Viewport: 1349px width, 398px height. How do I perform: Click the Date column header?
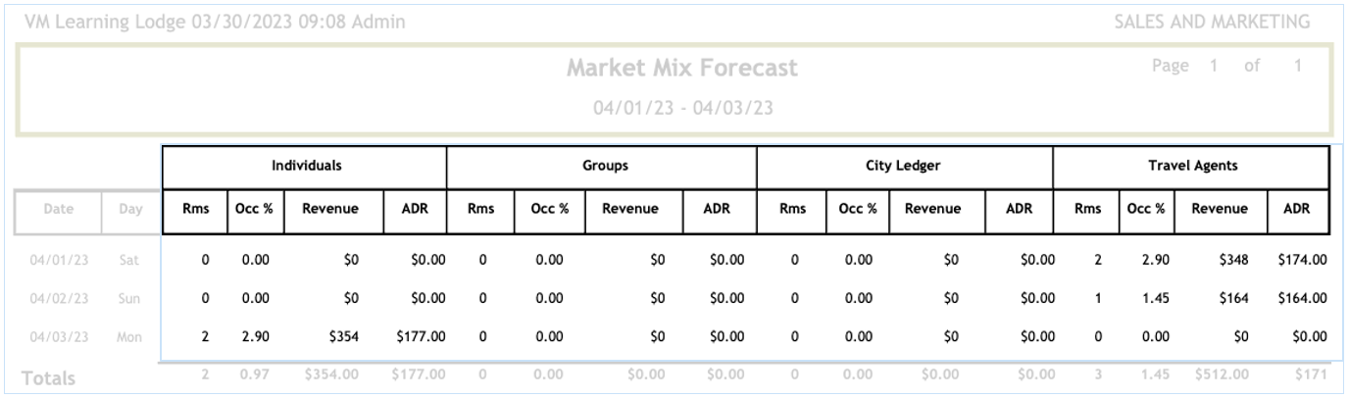coord(57,209)
